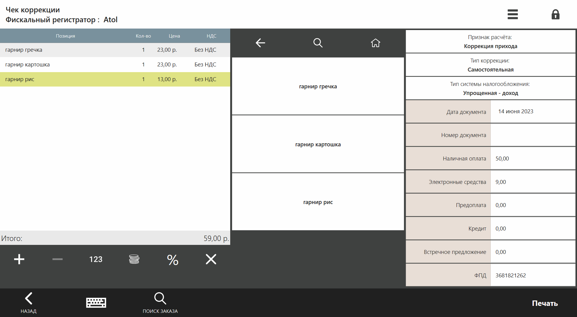577x317 pixels.
Task: Click Без НДС in гарнир картошка row
Action: 205,65
